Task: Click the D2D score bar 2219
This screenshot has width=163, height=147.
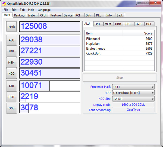Action: pos(50,97)
